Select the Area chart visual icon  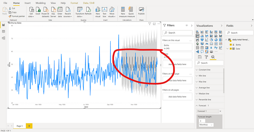202,36
